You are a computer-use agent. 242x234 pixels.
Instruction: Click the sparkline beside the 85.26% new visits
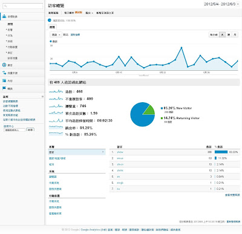click(56, 134)
